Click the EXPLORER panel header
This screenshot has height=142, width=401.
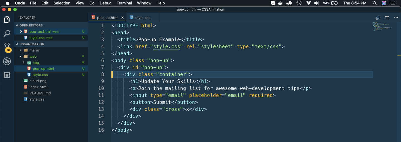(x=27, y=18)
